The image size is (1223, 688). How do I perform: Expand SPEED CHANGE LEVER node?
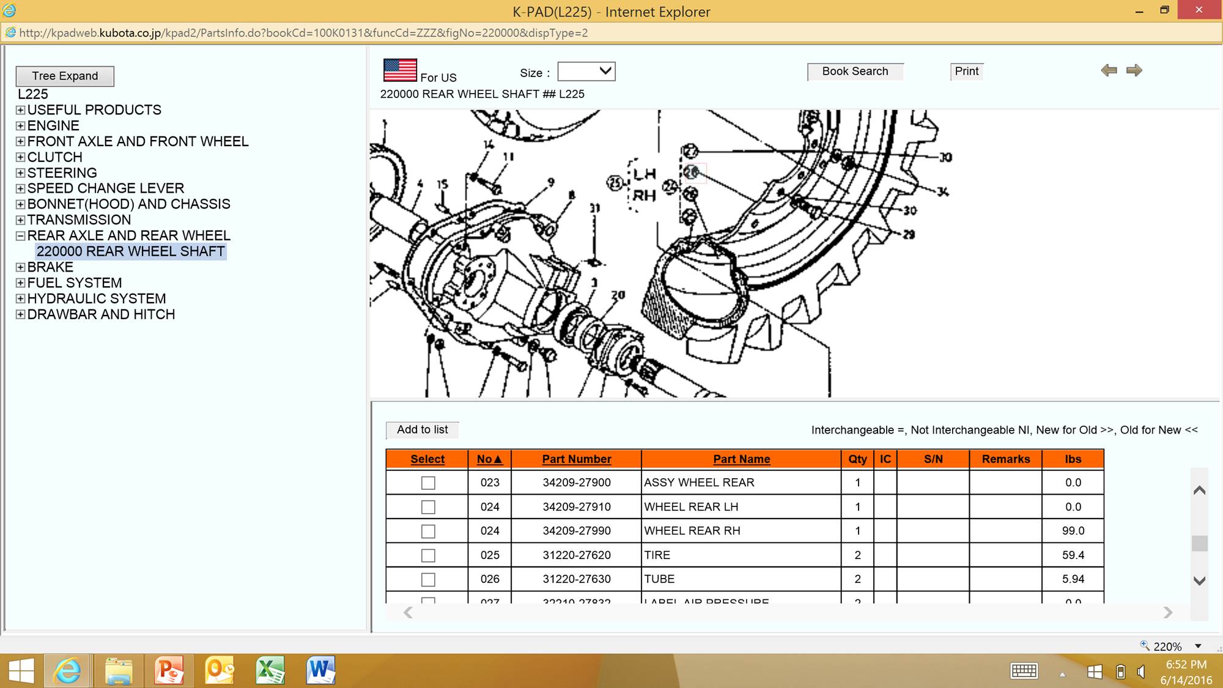pos(20,188)
